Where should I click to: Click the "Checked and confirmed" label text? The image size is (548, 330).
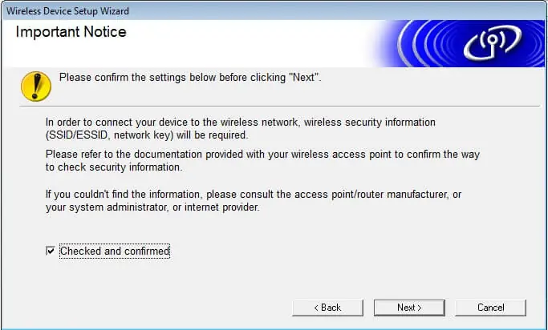click(x=115, y=252)
